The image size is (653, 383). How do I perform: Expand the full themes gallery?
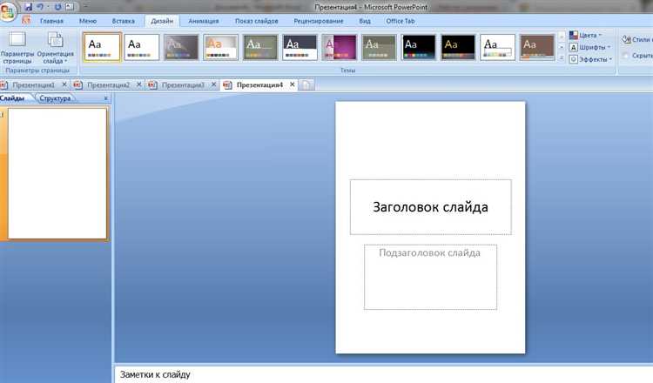pyautogui.click(x=562, y=57)
